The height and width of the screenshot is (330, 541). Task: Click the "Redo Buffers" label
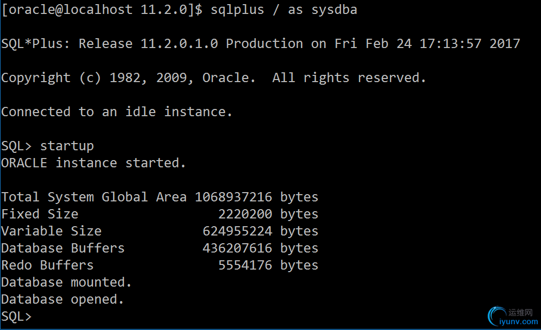[x=48, y=265]
